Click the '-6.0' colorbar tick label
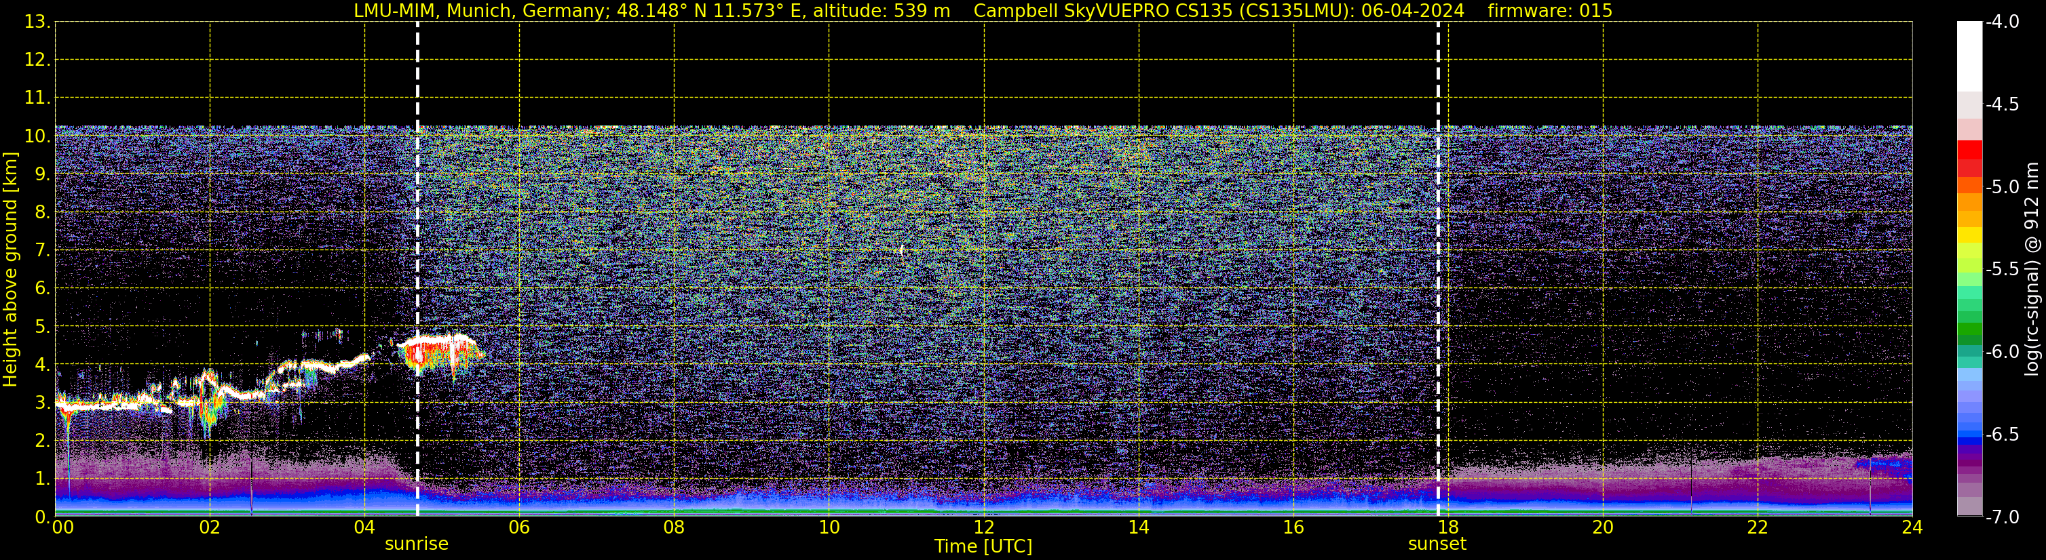 [2003, 351]
